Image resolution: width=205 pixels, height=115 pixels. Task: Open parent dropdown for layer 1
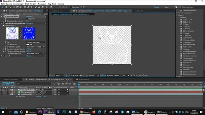coord(63,90)
